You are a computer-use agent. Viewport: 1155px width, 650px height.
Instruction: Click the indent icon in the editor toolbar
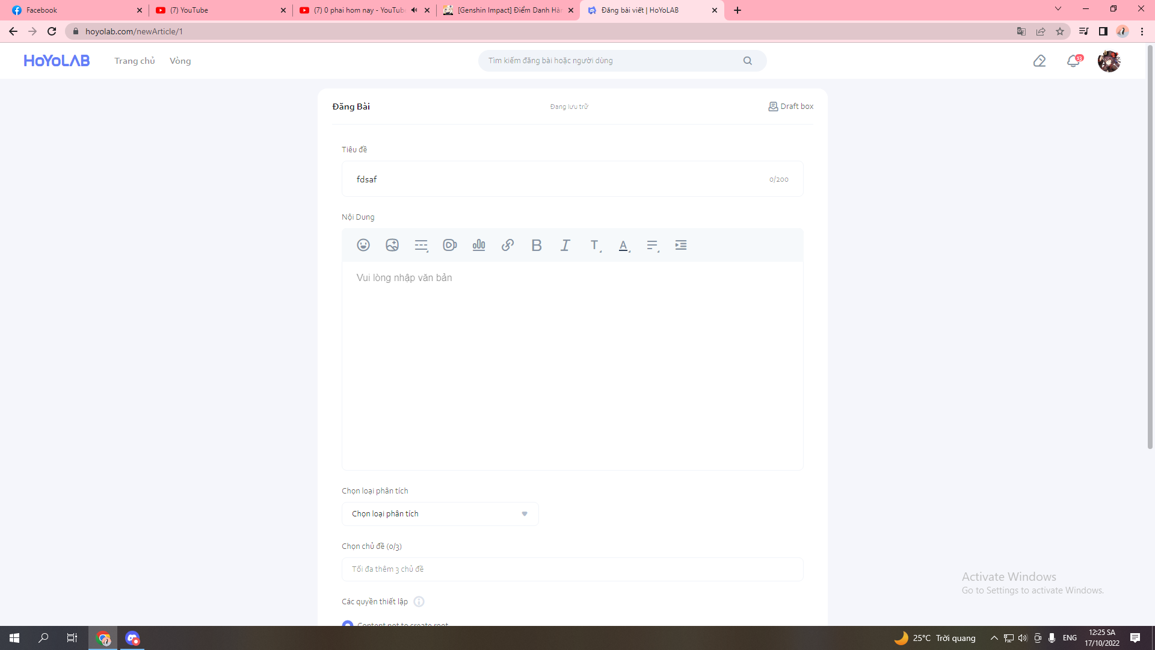(x=681, y=245)
